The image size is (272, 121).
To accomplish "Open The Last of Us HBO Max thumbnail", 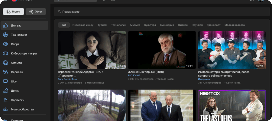I will (232, 105).
